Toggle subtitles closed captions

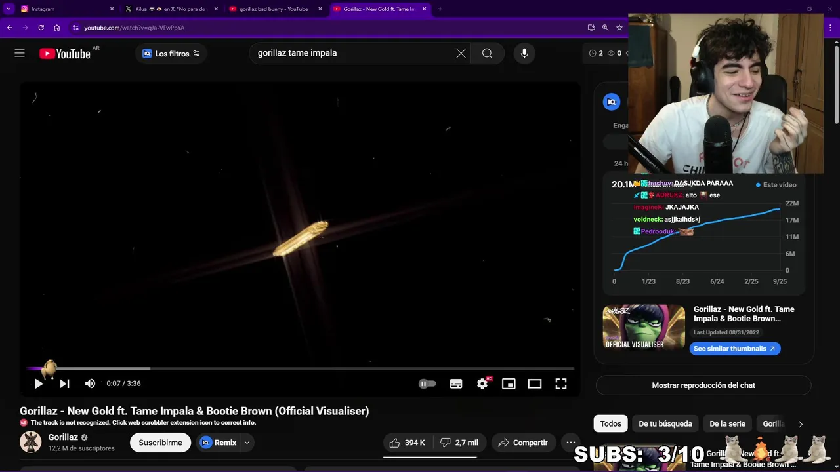click(456, 383)
